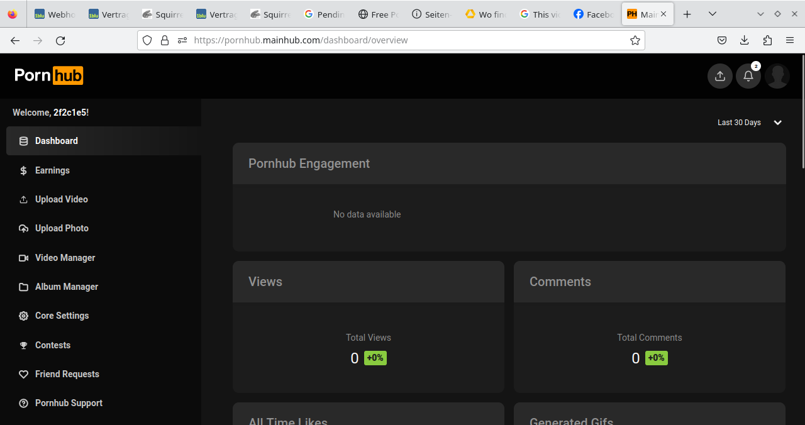Reload the page with the refresh icon

click(x=60, y=40)
